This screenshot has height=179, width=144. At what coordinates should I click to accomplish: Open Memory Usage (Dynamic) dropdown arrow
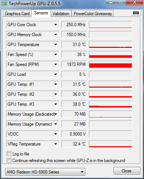(55, 124)
